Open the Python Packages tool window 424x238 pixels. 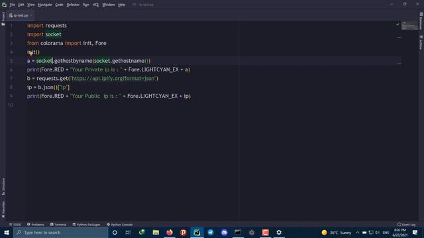(86, 225)
